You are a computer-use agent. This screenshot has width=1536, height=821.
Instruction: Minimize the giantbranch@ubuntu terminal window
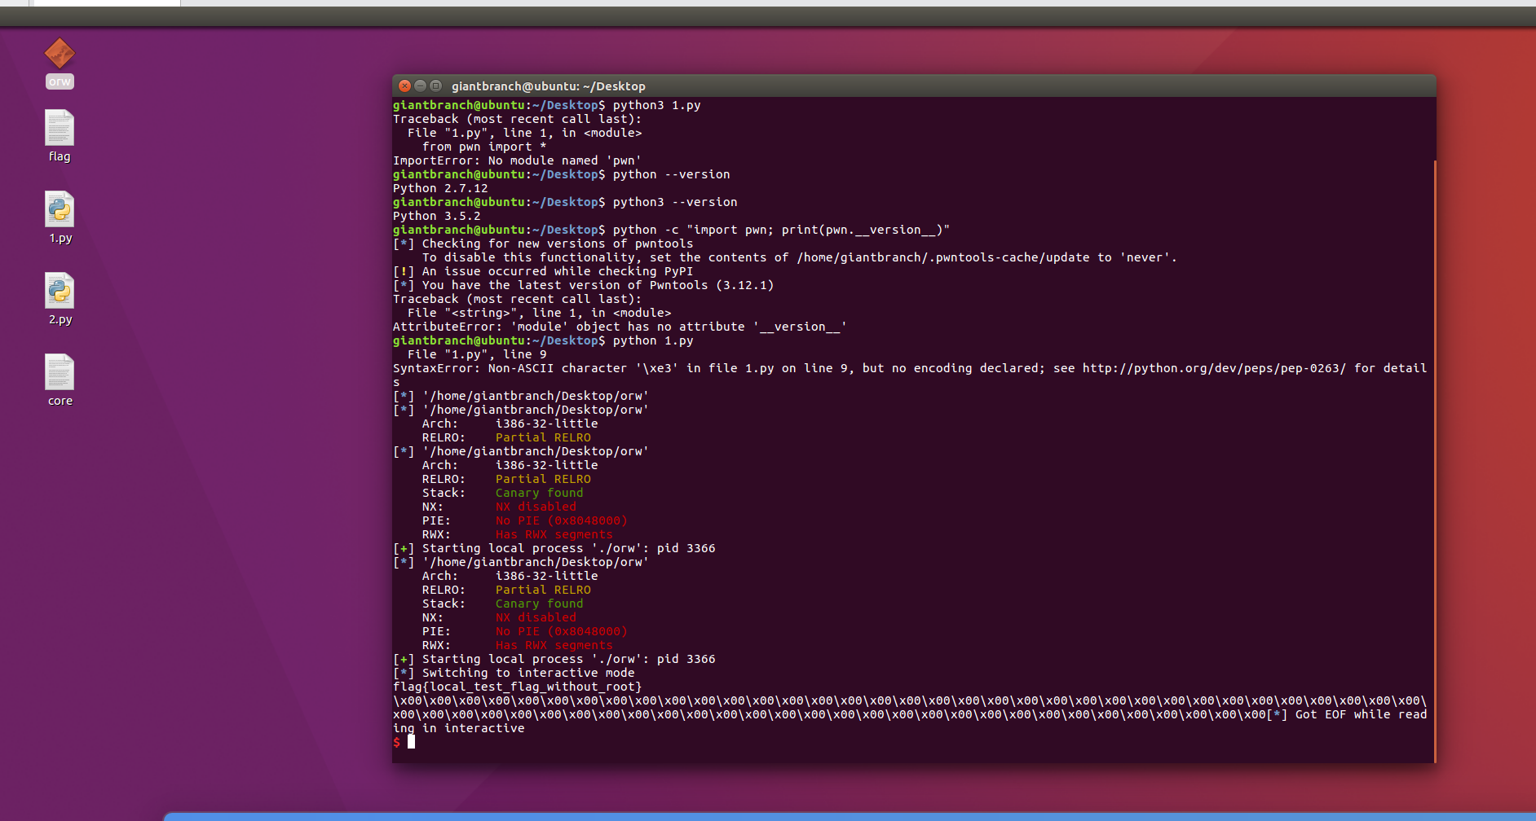(420, 86)
